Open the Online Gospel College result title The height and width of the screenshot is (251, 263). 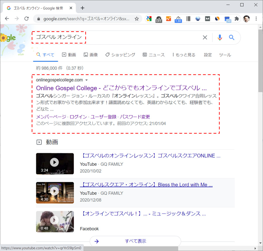pos(121,88)
